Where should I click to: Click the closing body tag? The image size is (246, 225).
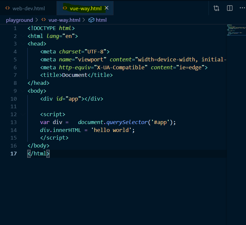coord(38,146)
